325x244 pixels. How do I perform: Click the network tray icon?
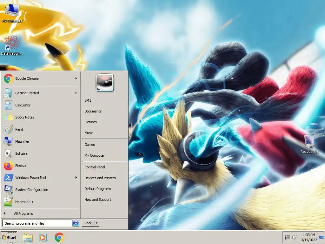point(287,237)
